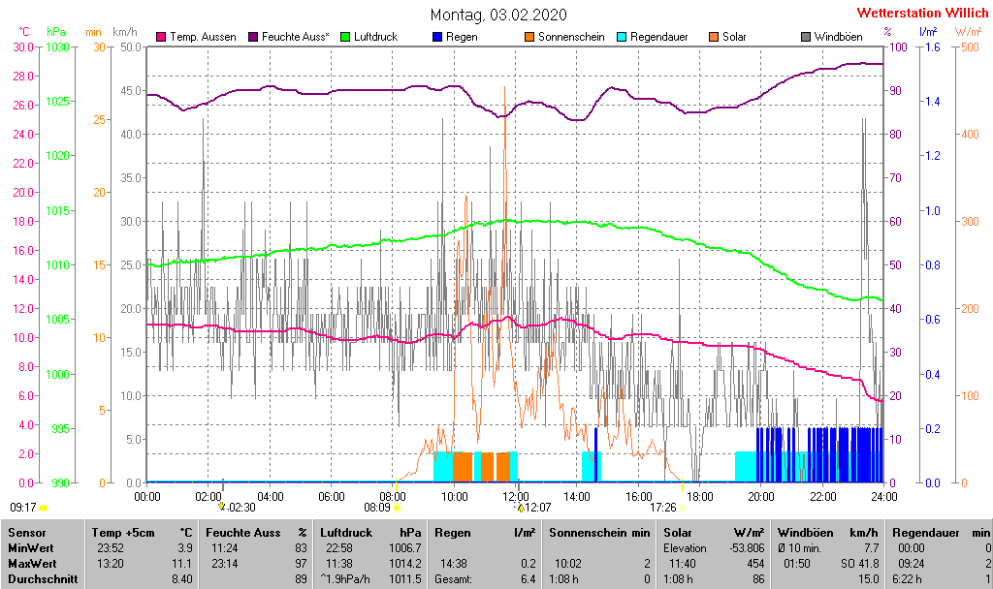Screen dimensions: 993x589
Task: Click the minimum pressure value 1006.7
Action: [x=406, y=548]
